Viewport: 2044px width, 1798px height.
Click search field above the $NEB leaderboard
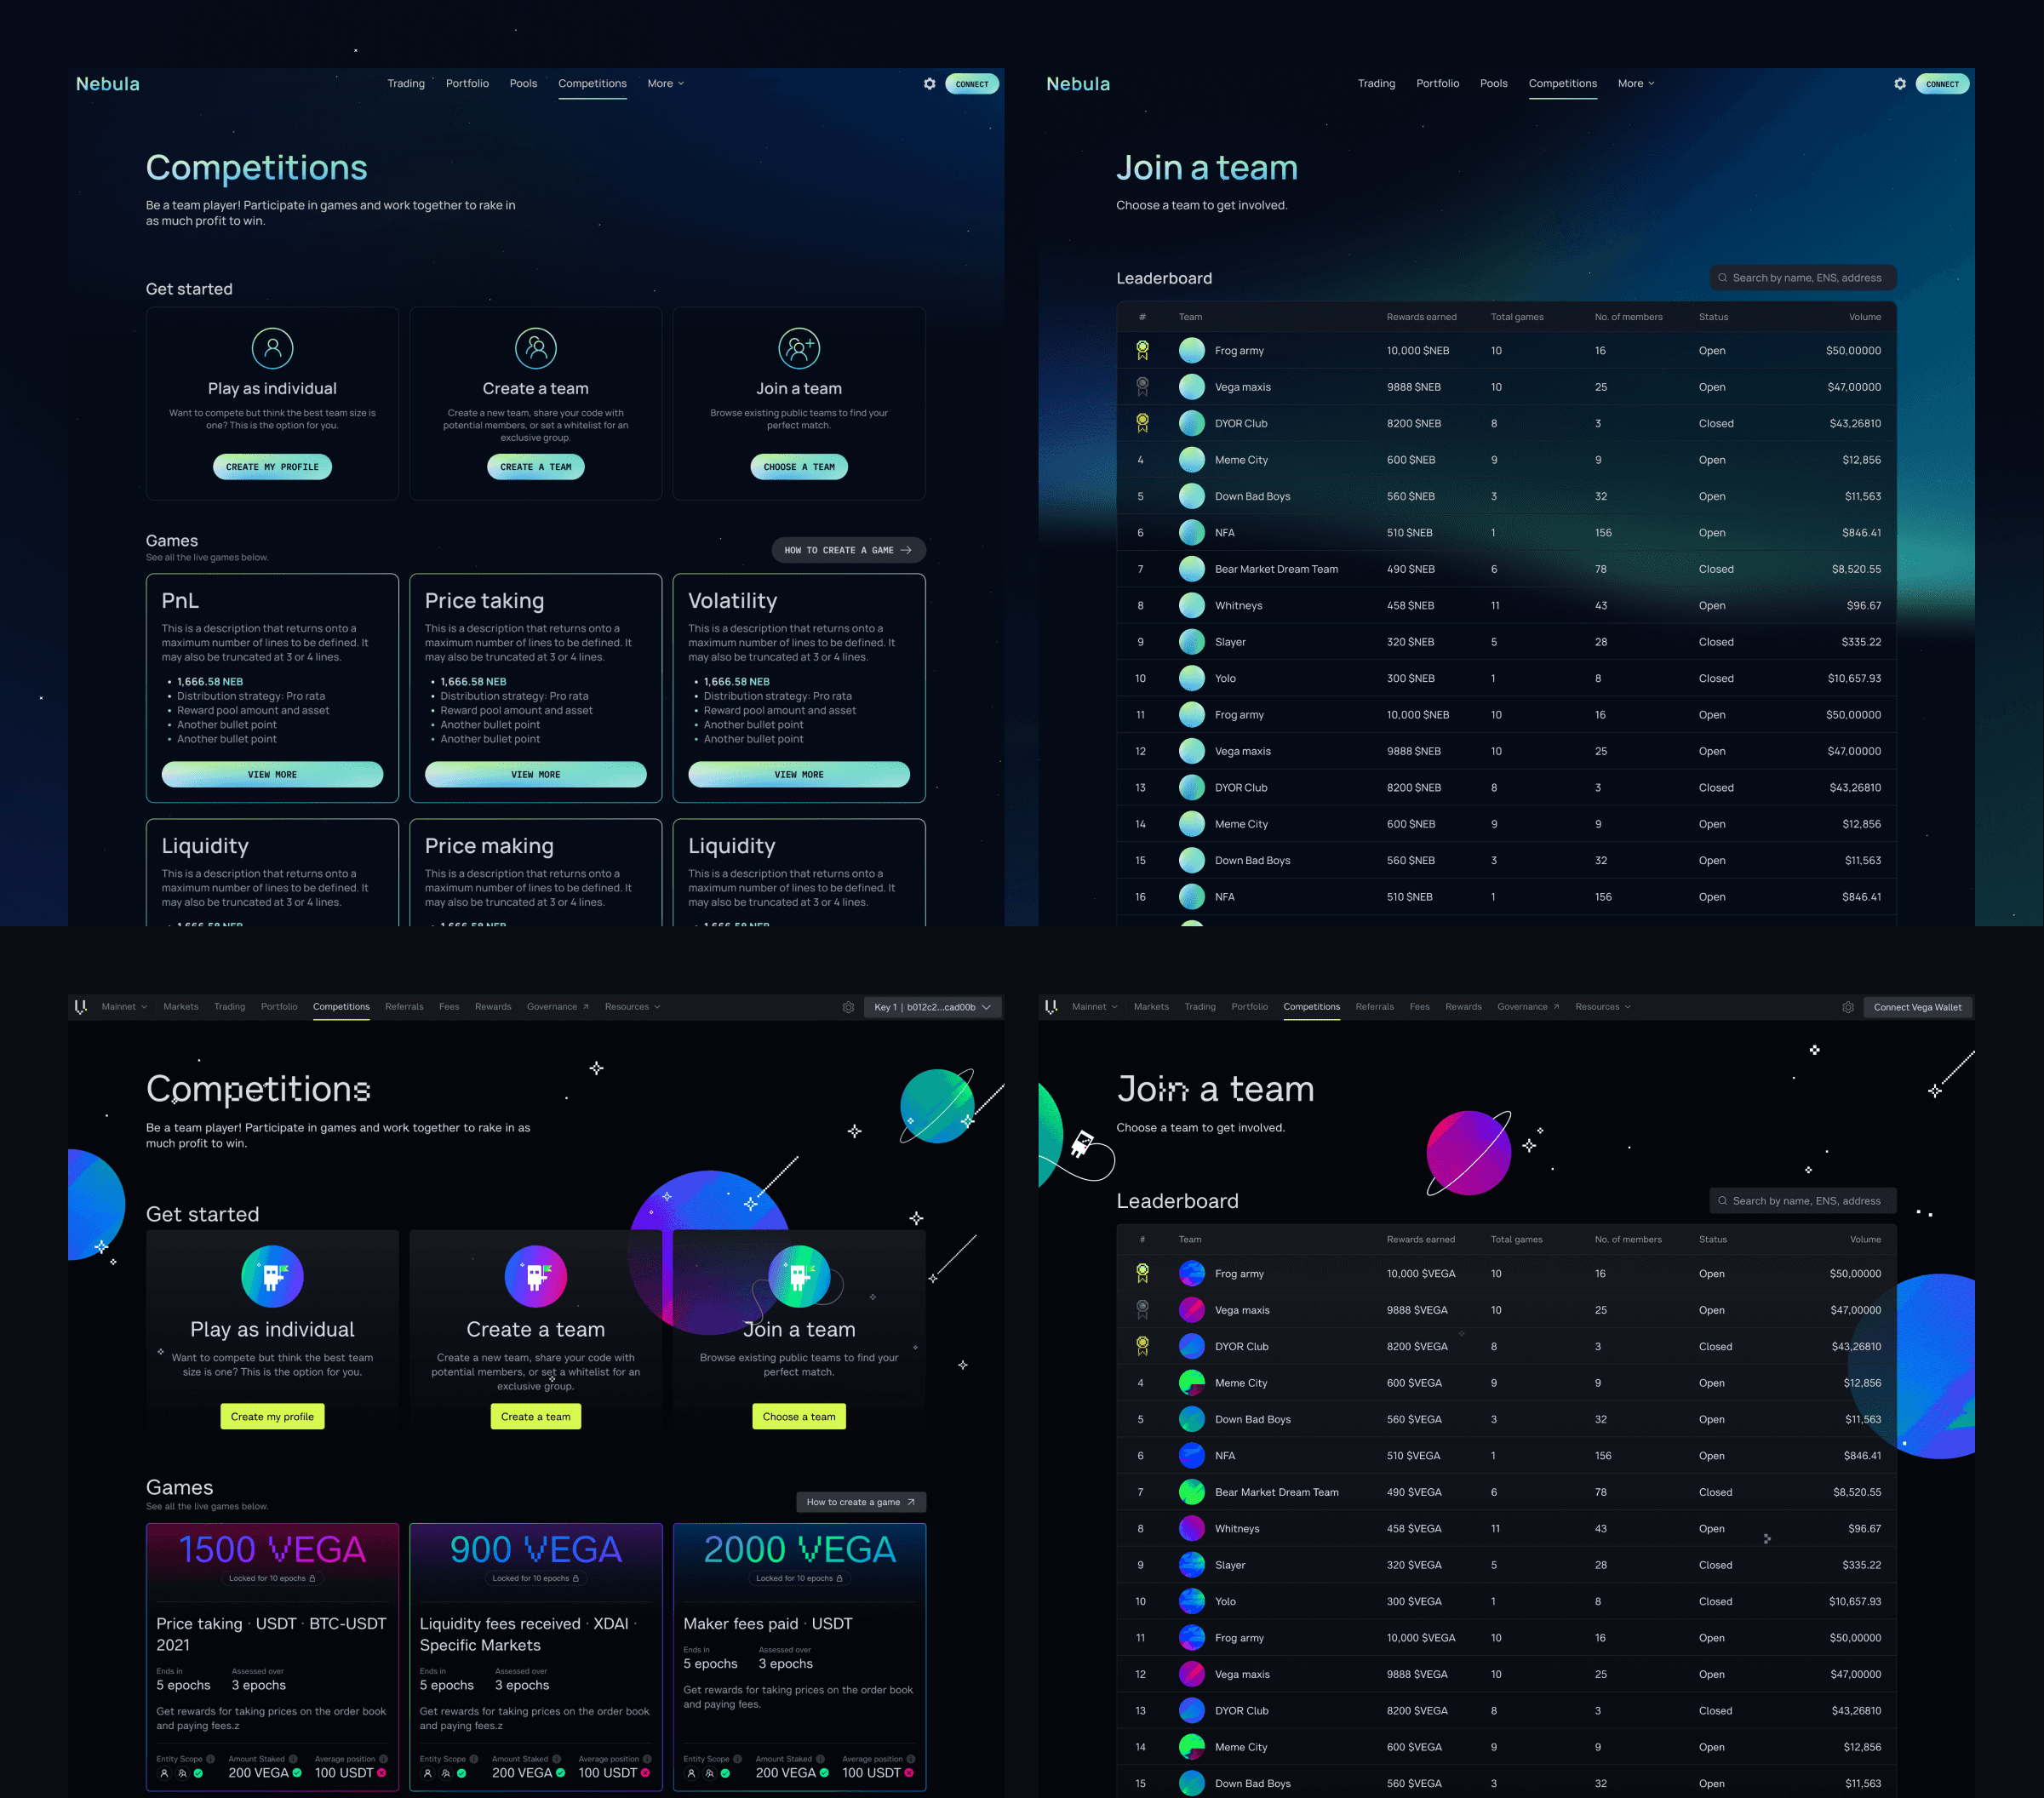coord(1804,278)
